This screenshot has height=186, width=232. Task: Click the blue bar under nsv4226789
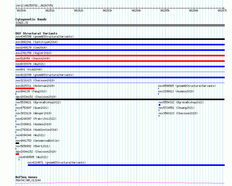[120, 77]
